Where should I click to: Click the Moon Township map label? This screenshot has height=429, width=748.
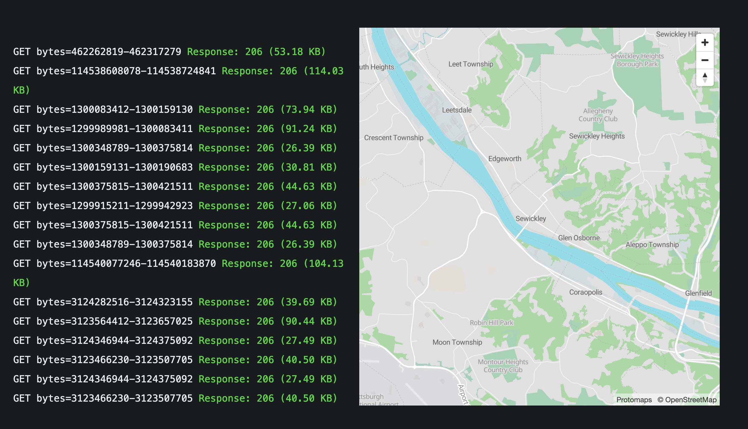point(457,342)
